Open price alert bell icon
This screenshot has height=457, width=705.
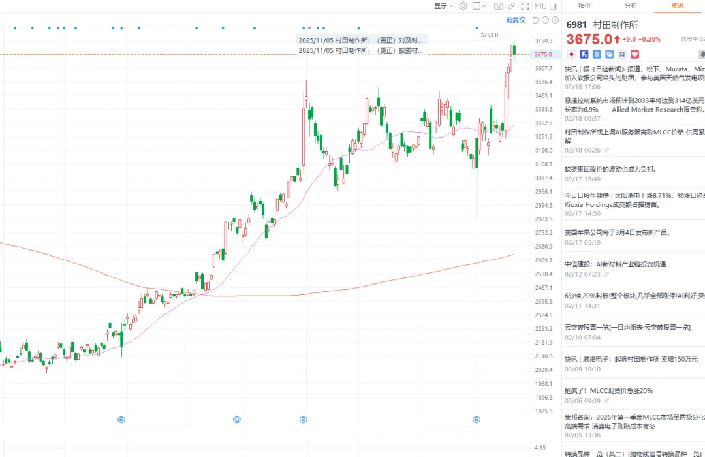pyautogui.click(x=702, y=54)
